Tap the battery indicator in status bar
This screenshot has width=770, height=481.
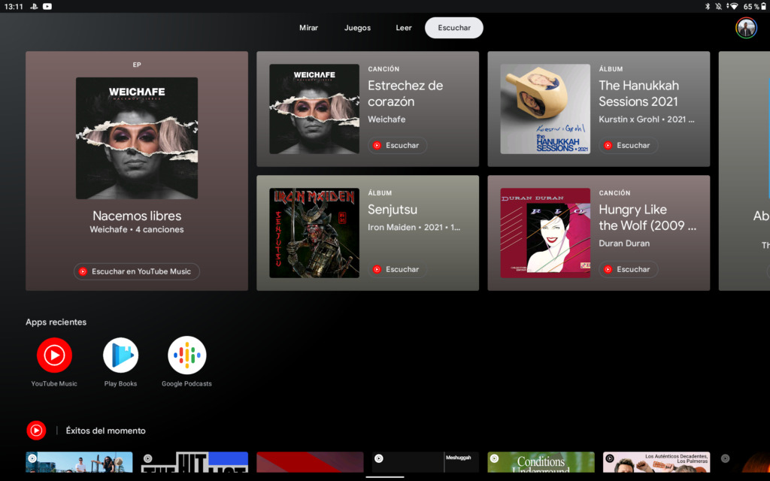pyautogui.click(x=750, y=6)
